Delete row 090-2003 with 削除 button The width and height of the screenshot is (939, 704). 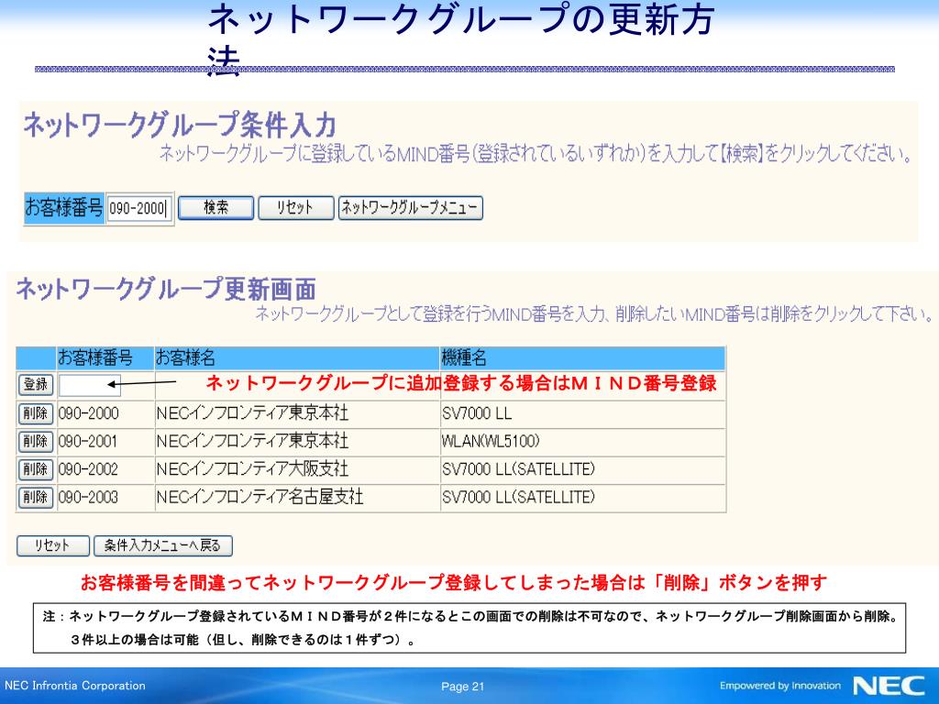36,498
